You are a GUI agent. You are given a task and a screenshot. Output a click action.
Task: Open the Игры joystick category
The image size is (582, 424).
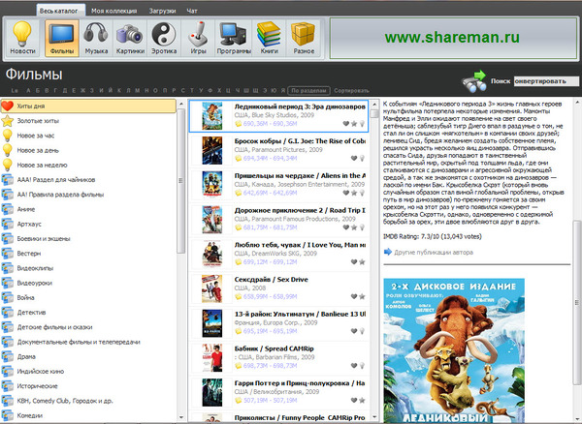[x=198, y=38]
